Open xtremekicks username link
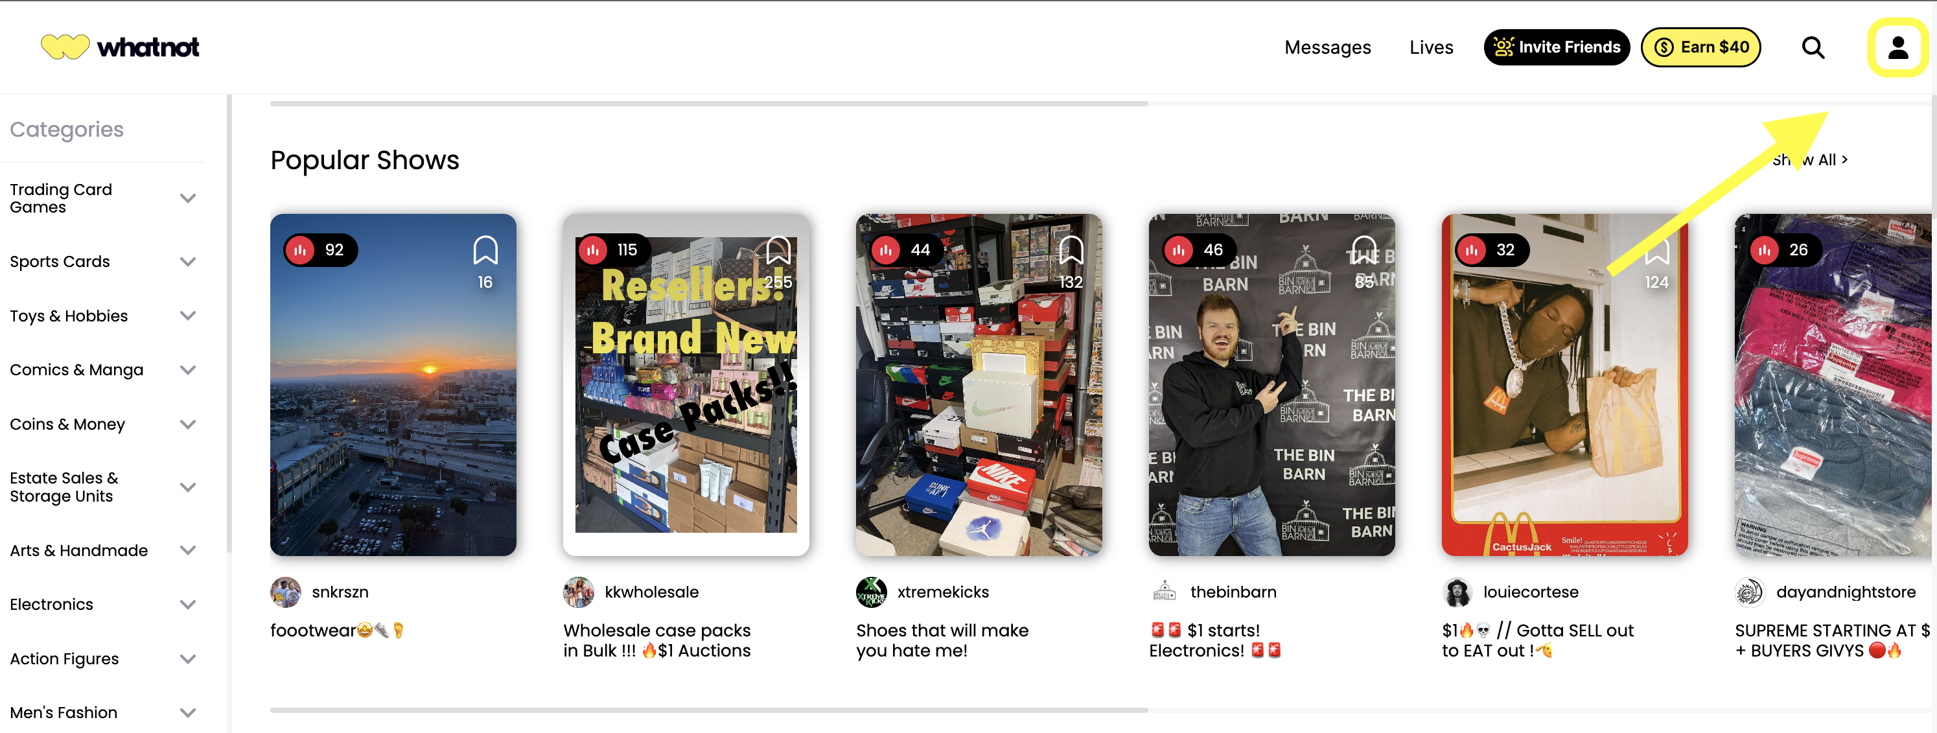The image size is (1937, 733). coord(943,592)
